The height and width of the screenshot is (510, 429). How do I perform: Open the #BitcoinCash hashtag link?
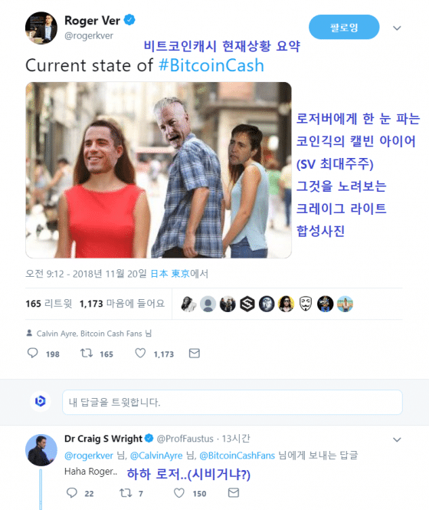tap(211, 65)
